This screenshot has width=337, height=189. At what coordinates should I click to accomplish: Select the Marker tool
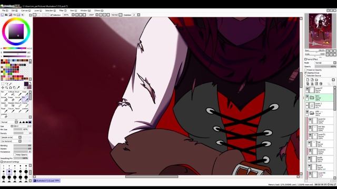point(25,104)
